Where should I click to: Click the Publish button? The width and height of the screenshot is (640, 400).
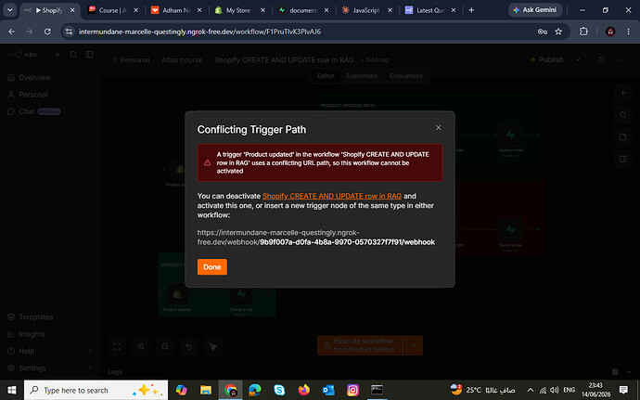tap(547, 59)
